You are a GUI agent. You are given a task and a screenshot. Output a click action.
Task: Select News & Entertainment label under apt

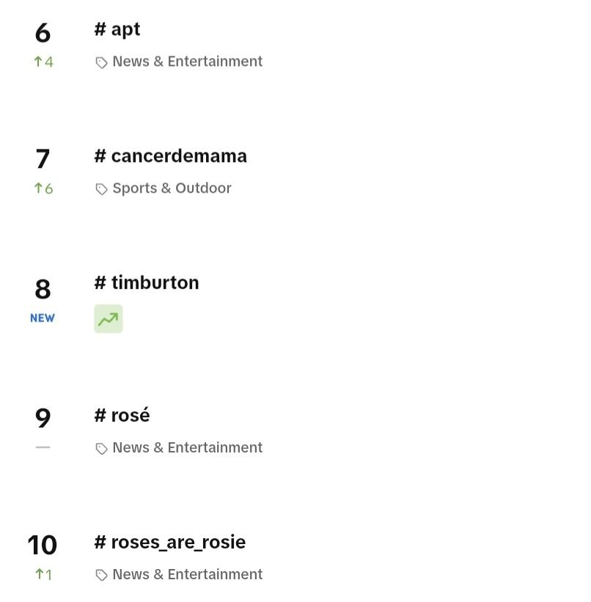pos(188,62)
